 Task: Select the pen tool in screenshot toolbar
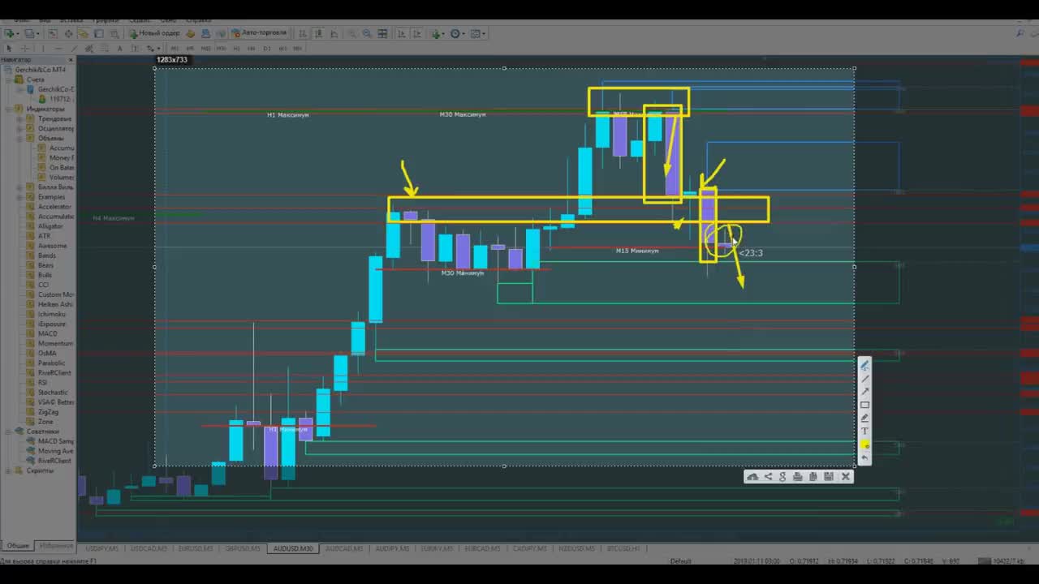tap(864, 366)
